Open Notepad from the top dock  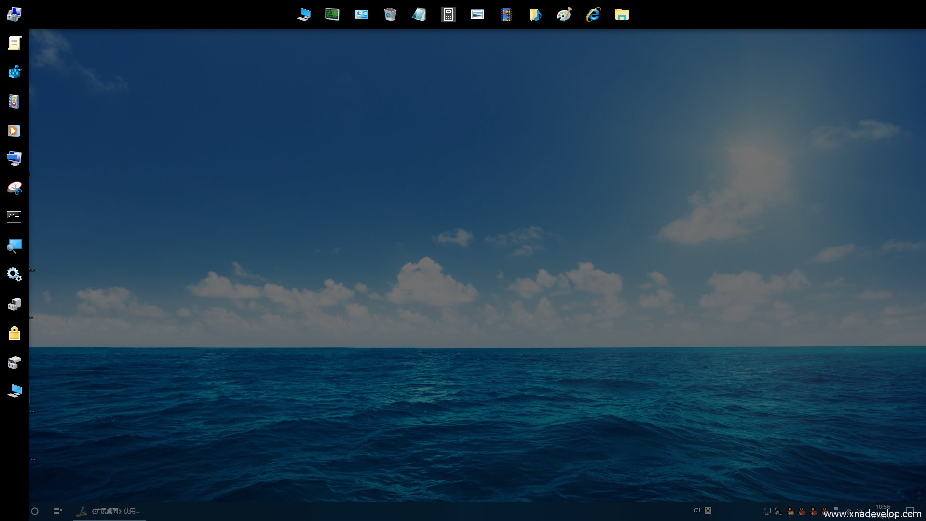click(419, 14)
